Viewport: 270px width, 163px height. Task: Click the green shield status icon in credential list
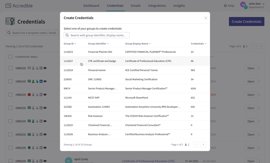pos(29,148)
